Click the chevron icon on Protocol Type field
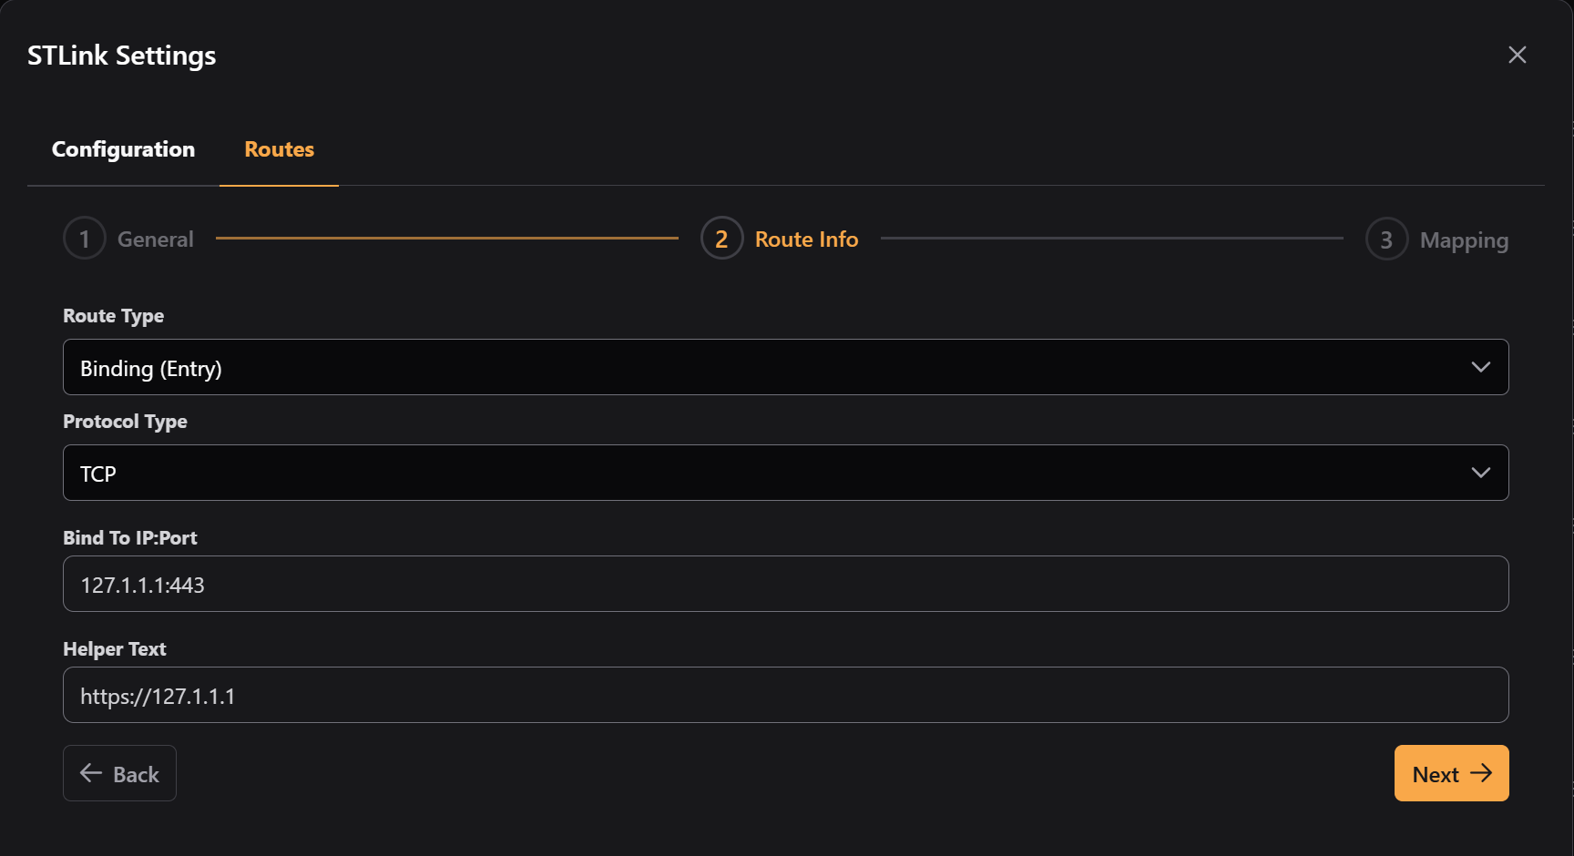This screenshot has height=856, width=1574. [x=1481, y=473]
